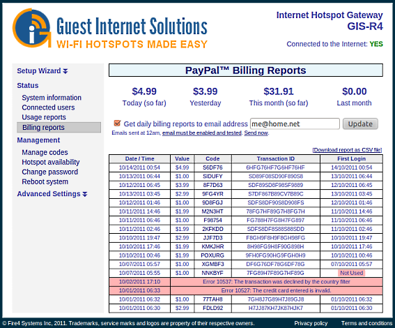Click the Send now link
The image size is (395, 328).
coord(256,133)
